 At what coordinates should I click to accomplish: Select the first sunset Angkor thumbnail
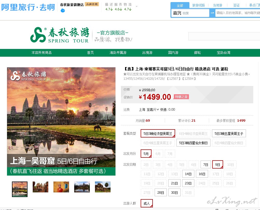point(20,189)
